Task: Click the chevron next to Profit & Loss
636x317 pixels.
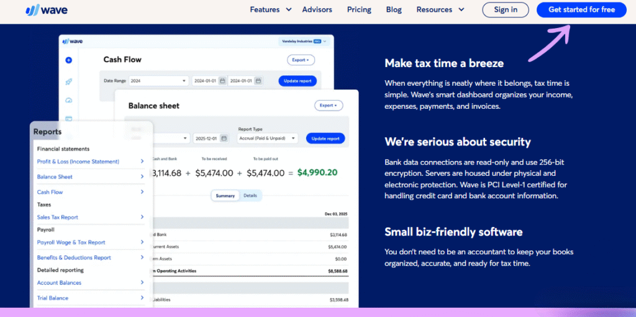Action: (x=142, y=161)
